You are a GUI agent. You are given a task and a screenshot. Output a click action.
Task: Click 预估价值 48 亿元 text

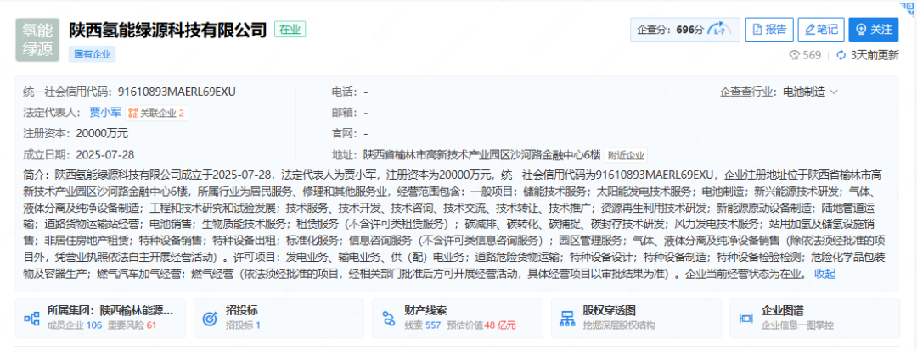(481, 325)
